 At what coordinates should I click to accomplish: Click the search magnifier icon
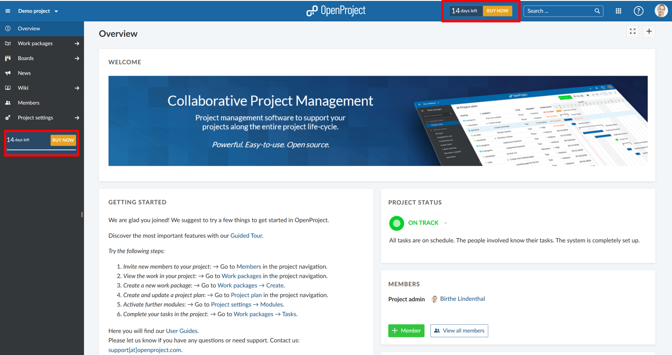click(x=597, y=11)
